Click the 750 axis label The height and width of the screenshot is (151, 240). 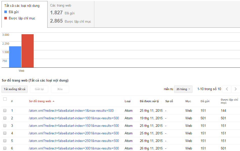[5, 61]
